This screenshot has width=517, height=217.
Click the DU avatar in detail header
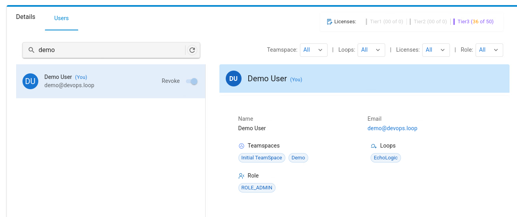tap(233, 79)
